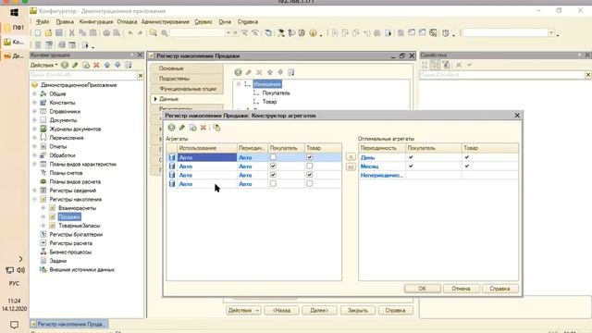The image size is (592, 333).
Task: Check Покупатель in fourth aggregate row
Action: pyautogui.click(x=273, y=183)
